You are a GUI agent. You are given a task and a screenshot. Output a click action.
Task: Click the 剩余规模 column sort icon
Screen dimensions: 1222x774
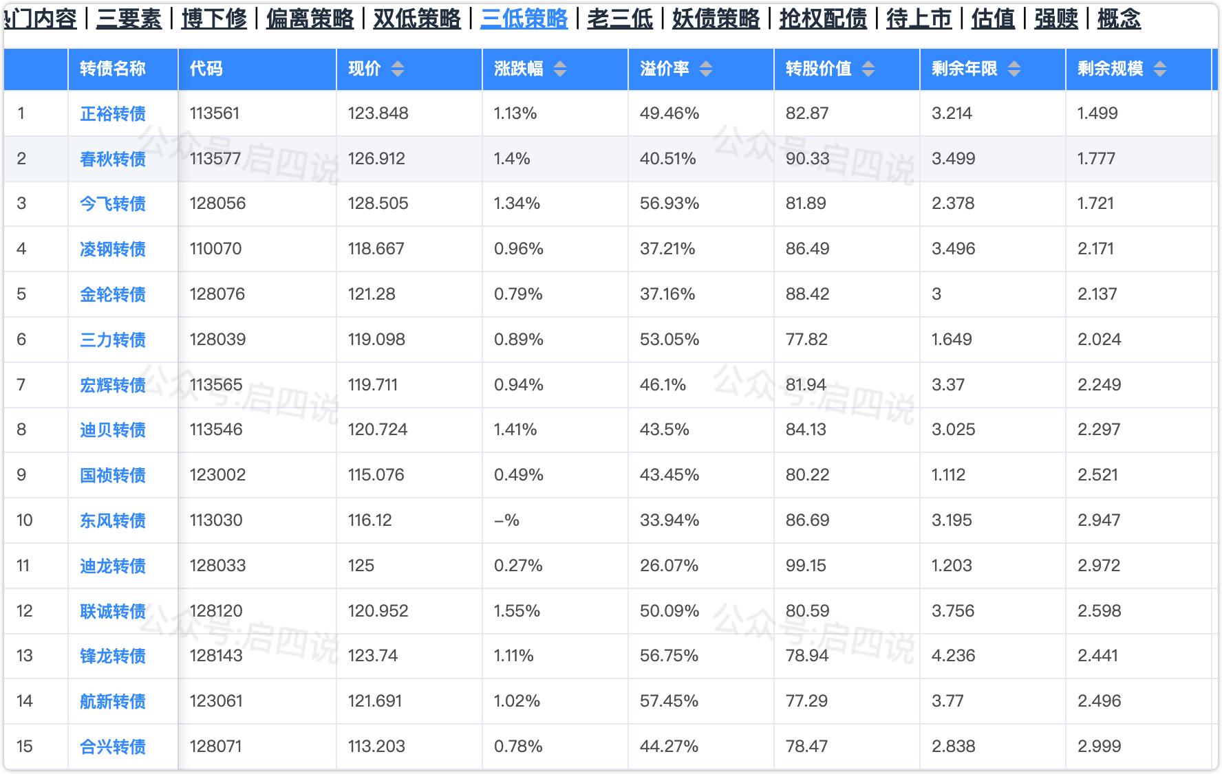pos(1160,69)
